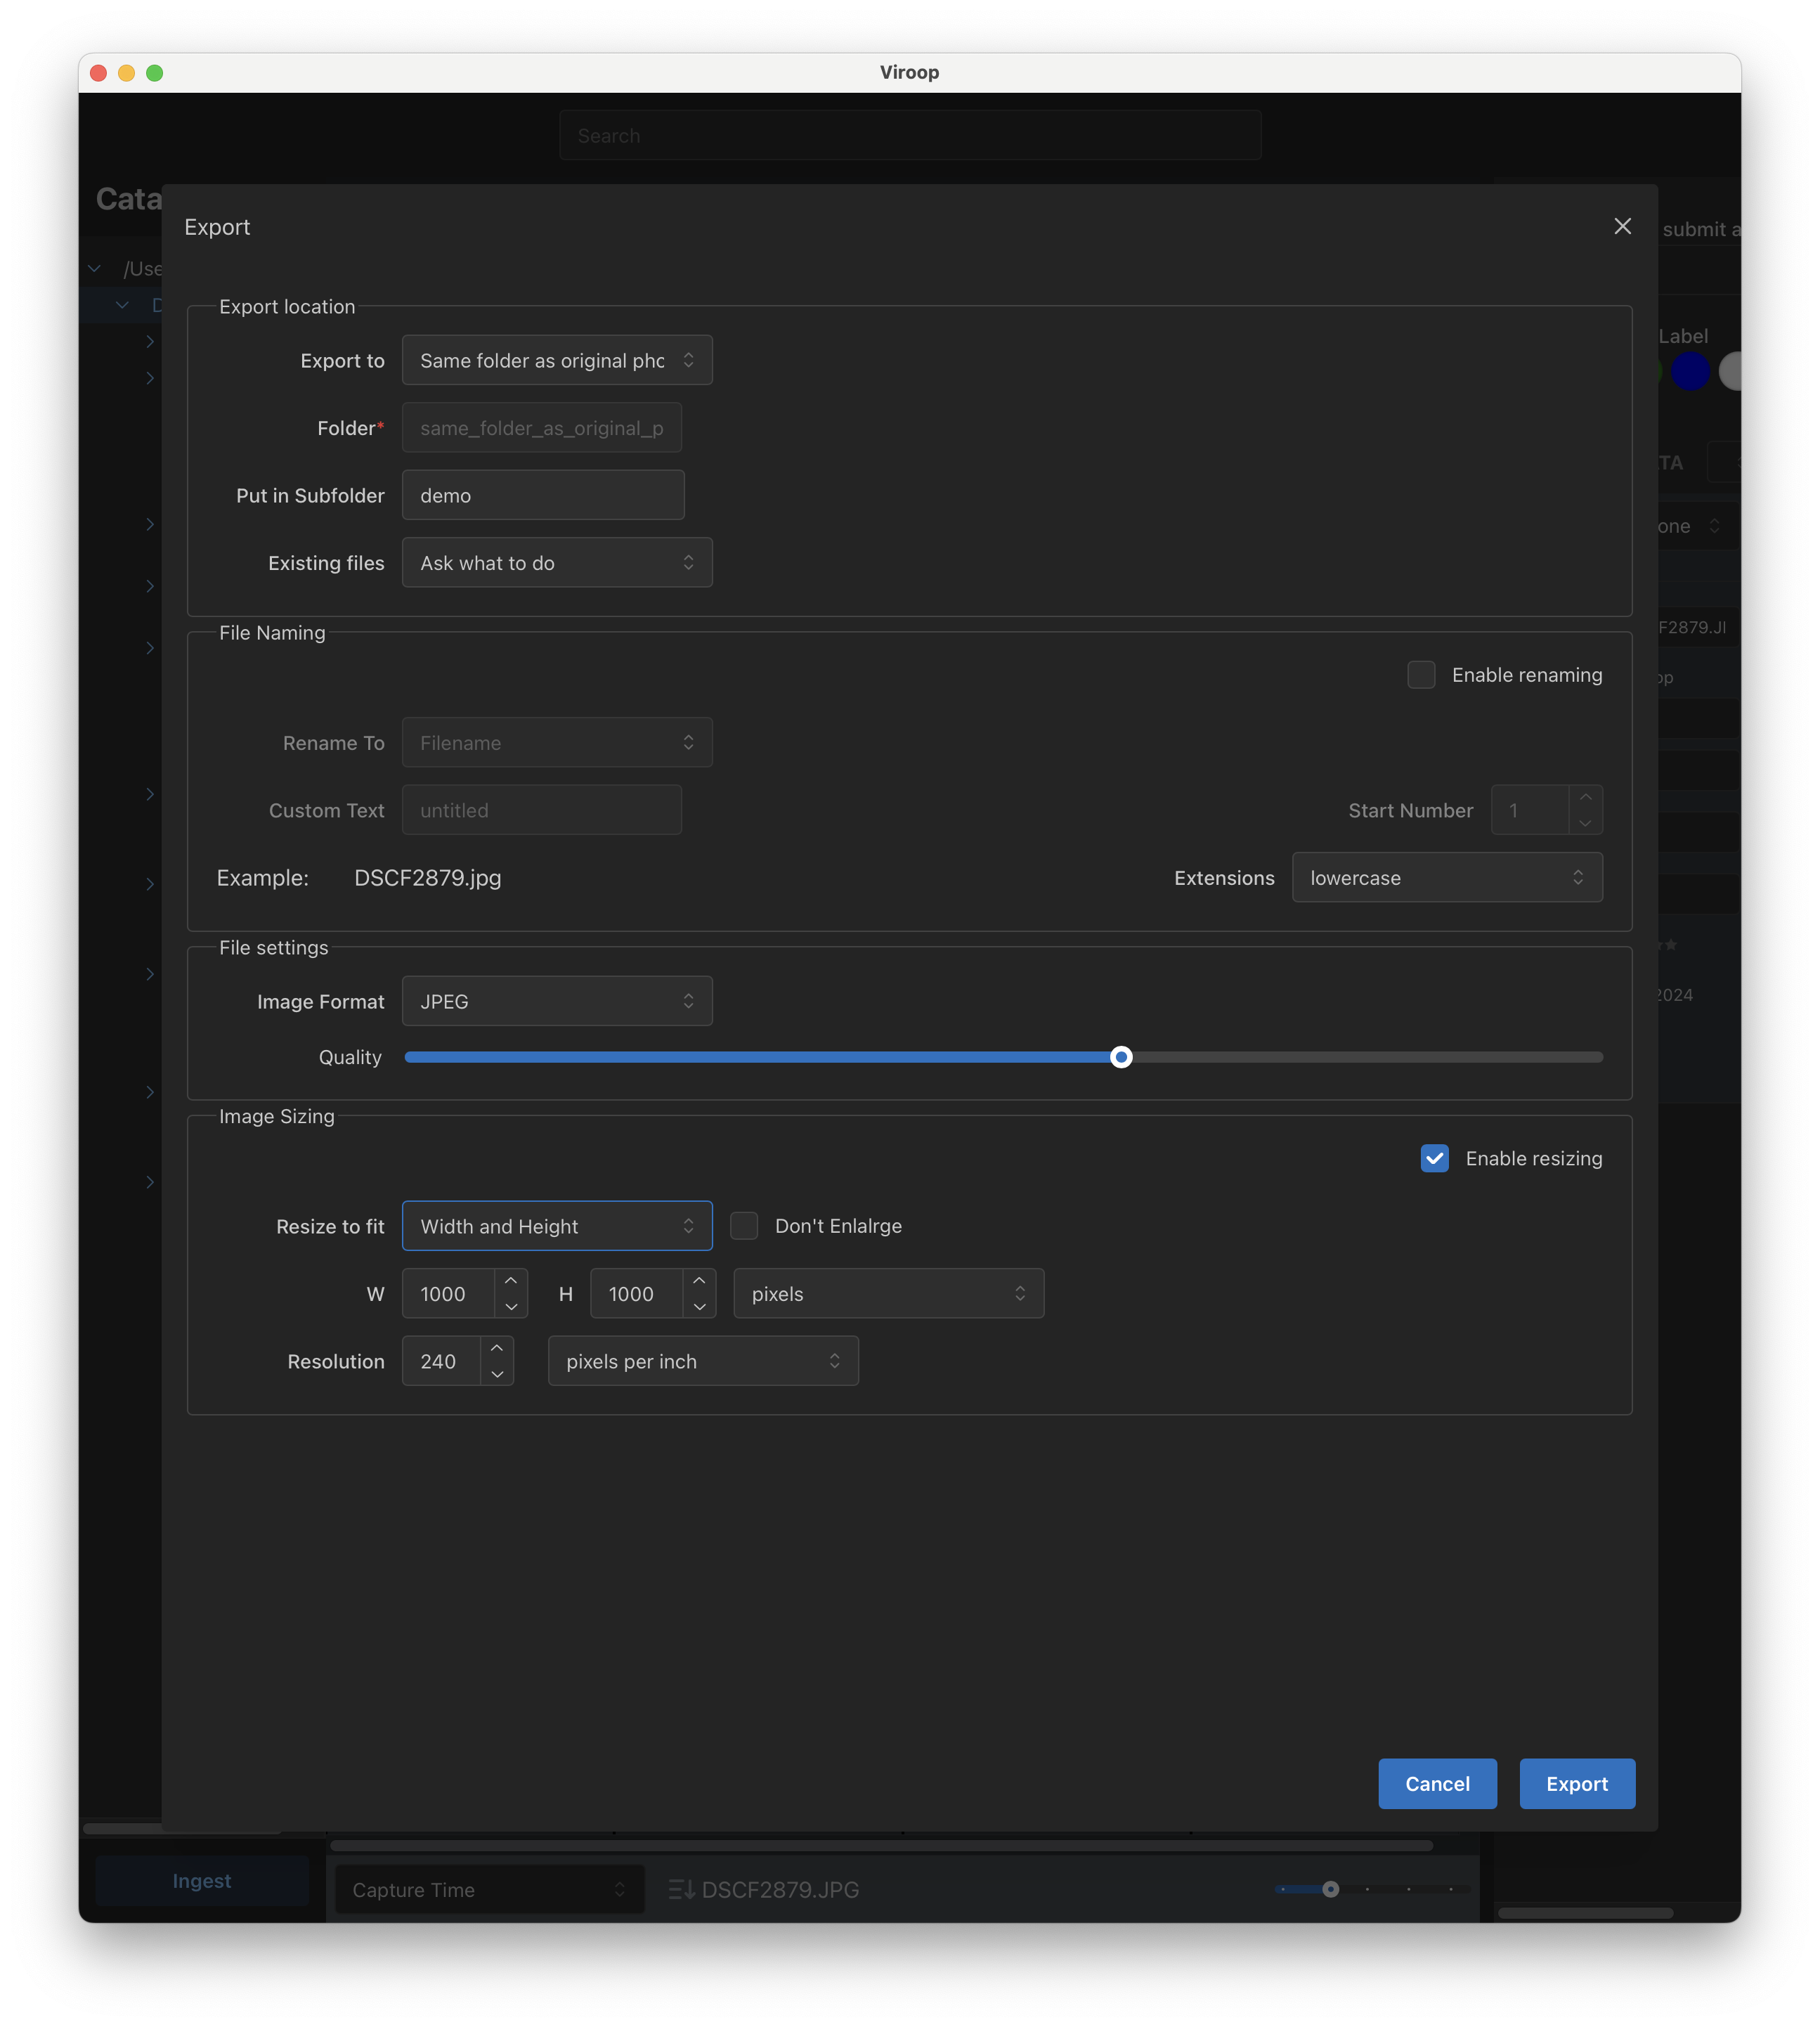1820x2027 pixels.
Task: Decrement the Width stepper down arrow
Action: [511, 1306]
